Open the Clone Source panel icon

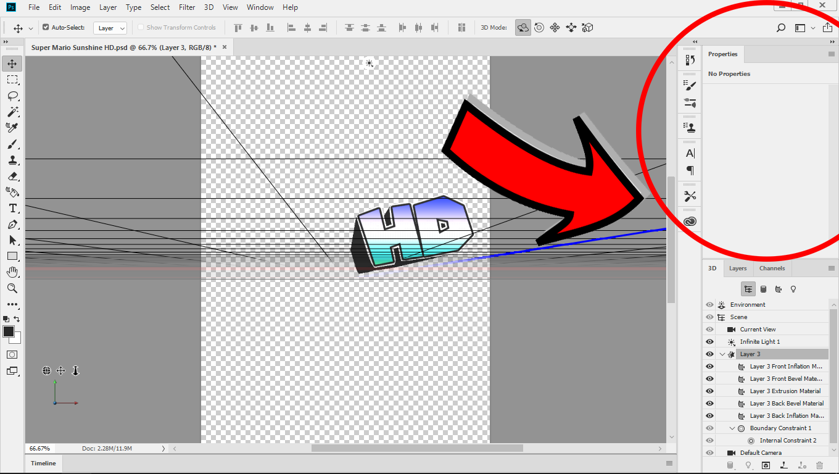pyautogui.click(x=690, y=128)
